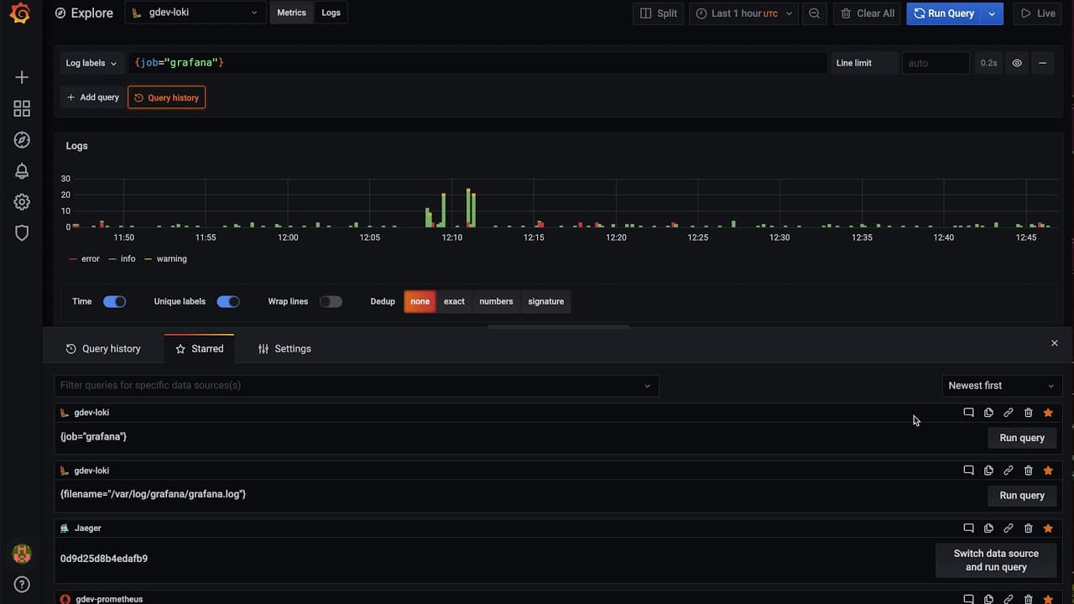Open the user avatar in sidebar

[x=22, y=554]
